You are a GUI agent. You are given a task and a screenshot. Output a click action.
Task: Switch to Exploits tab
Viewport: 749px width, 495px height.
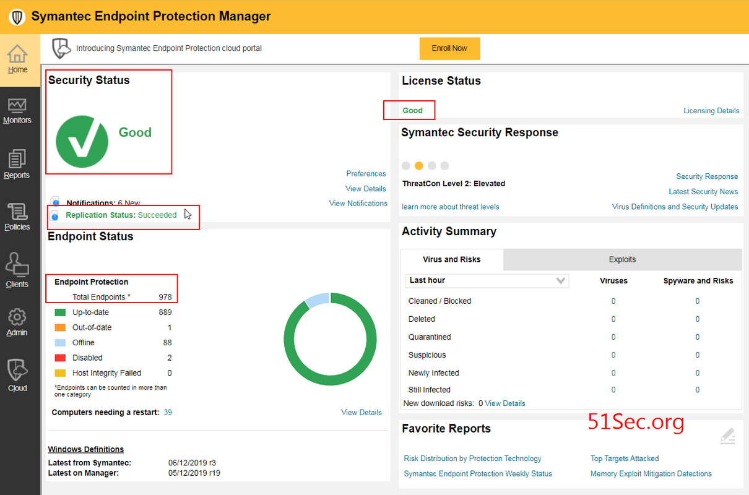tap(622, 260)
